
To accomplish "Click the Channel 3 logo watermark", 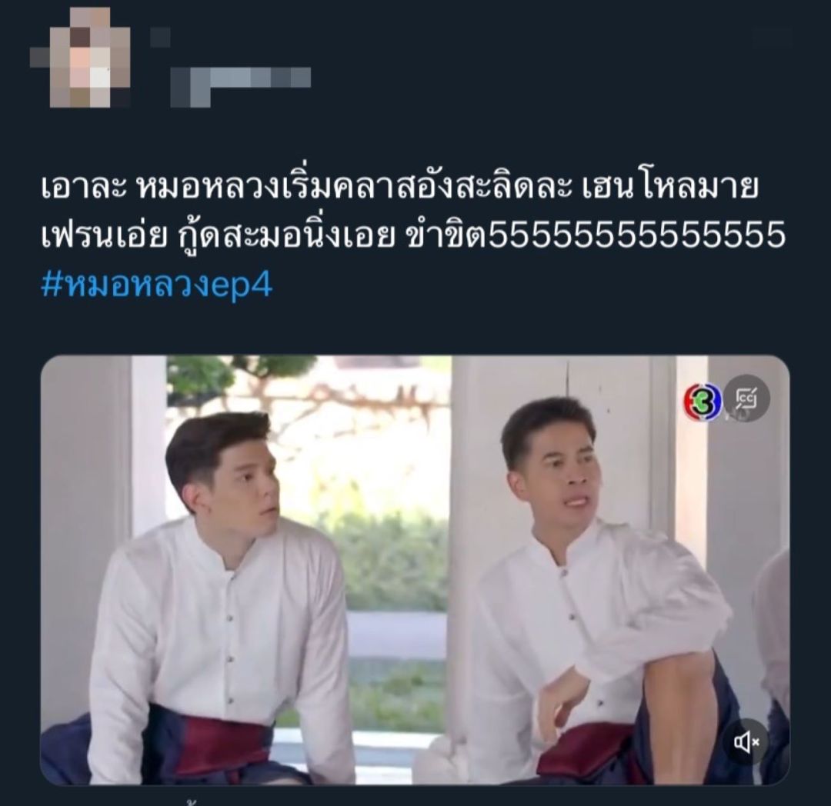I will [x=703, y=400].
